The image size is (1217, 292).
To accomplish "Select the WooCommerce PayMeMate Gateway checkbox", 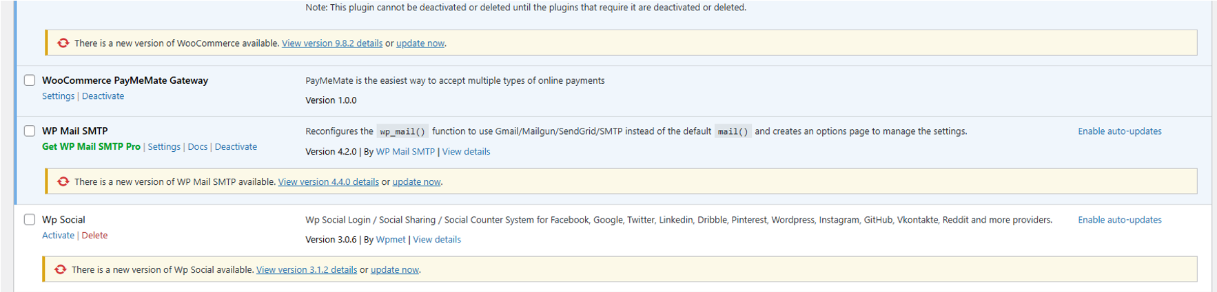I will (30, 80).
